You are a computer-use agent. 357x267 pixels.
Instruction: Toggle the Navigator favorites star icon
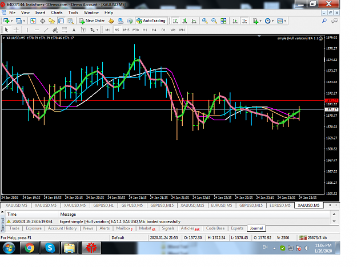(51, 21)
